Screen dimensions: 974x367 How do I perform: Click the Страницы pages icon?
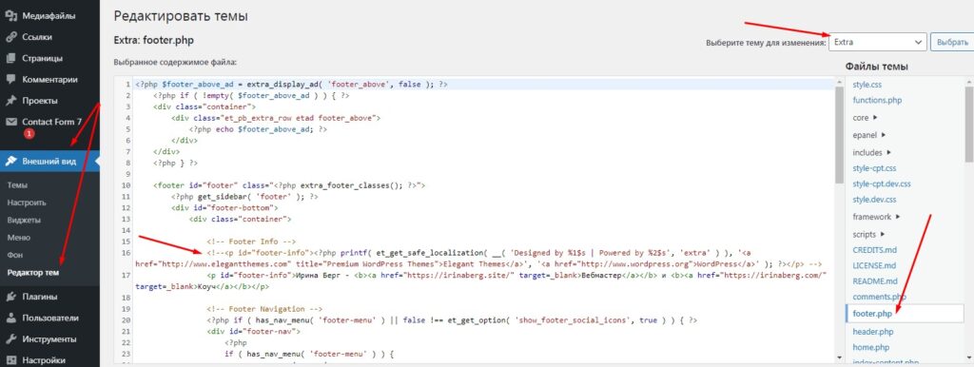(10, 58)
